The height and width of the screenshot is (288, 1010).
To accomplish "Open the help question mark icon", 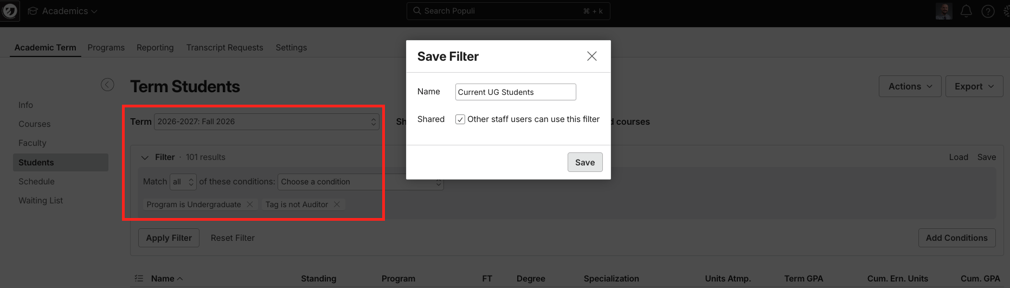I will tap(988, 11).
